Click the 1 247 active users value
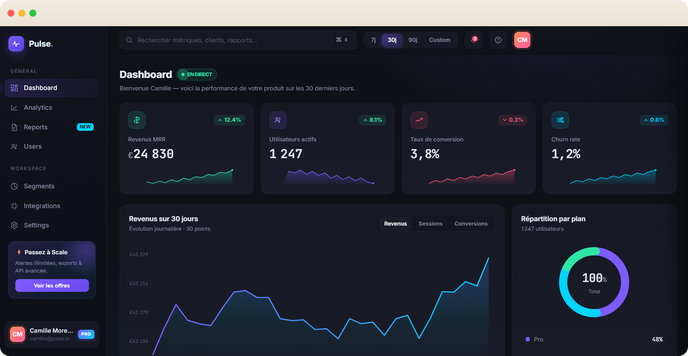 tap(286, 154)
